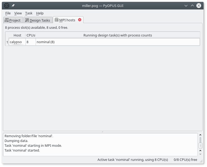Viewport: 207px width, 167px height.
Task: Select the 'nominal (8)' task cell
Action: 117,42
